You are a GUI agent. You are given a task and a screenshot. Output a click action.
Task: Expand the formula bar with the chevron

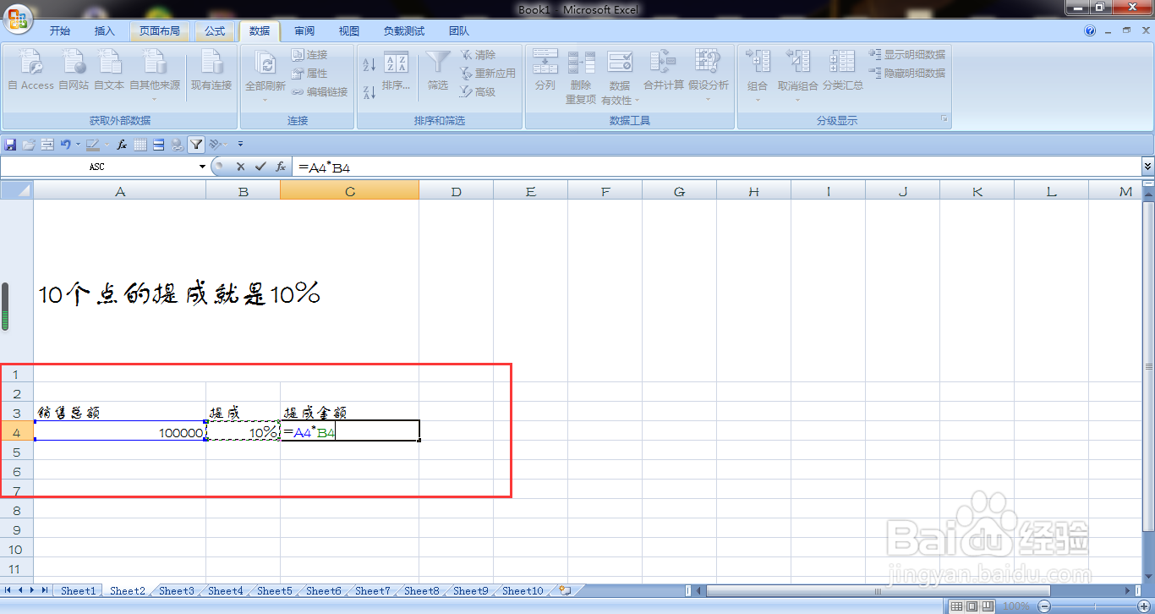(x=1147, y=167)
